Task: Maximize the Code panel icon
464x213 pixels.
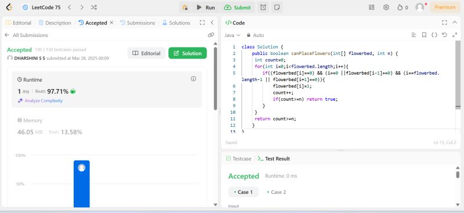Action: (x=444, y=23)
